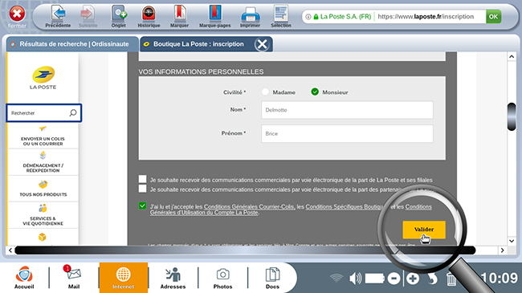Uncheck the accept conditions checkbox
The height and width of the screenshot is (293, 522).
pyautogui.click(x=142, y=206)
